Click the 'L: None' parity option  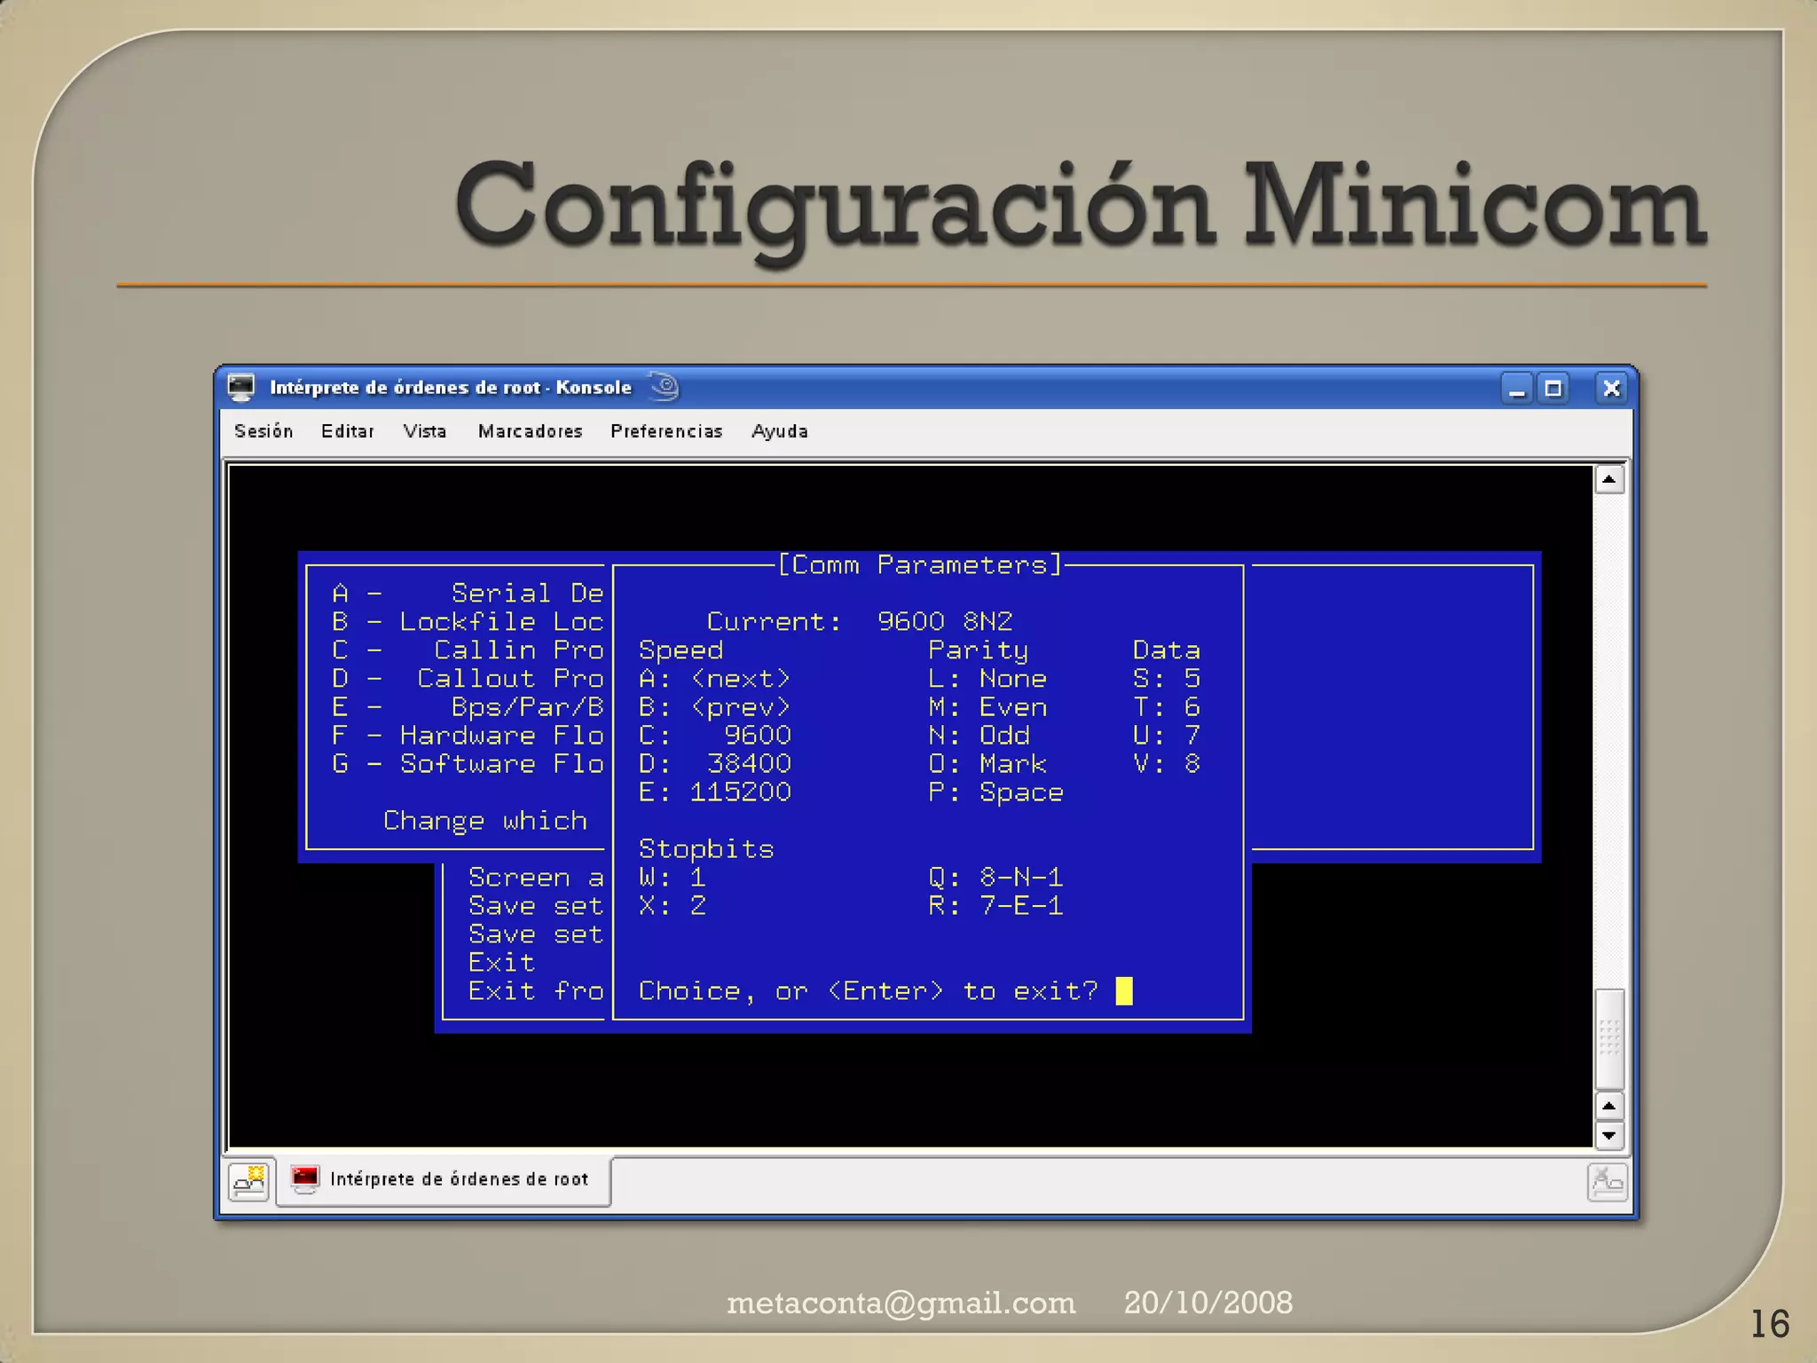[x=987, y=679]
